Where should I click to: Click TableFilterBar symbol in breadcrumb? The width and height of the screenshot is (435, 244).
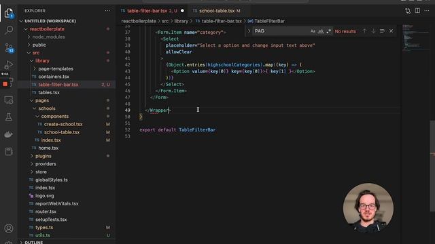[x=269, y=21]
